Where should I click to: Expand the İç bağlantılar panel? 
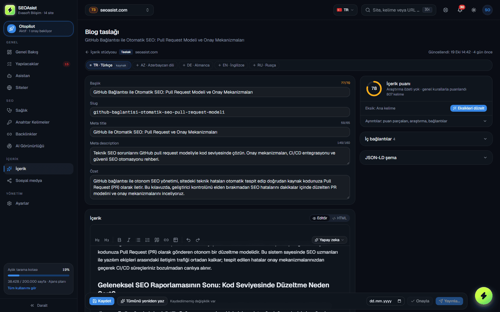pos(426,139)
